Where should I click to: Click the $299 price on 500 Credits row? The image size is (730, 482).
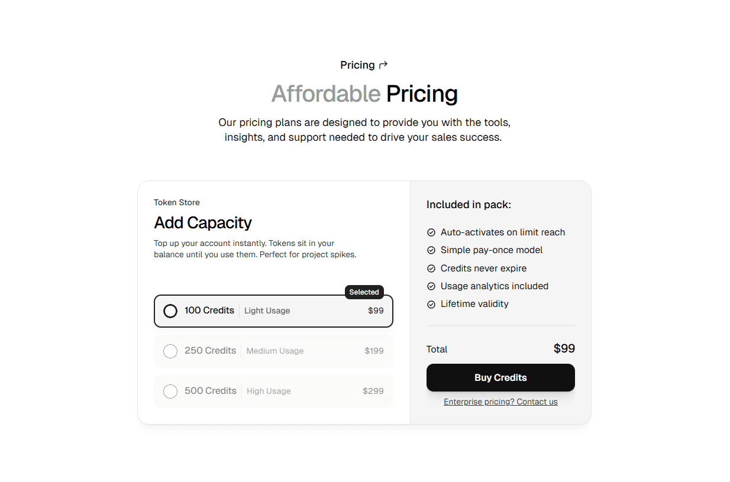click(373, 390)
